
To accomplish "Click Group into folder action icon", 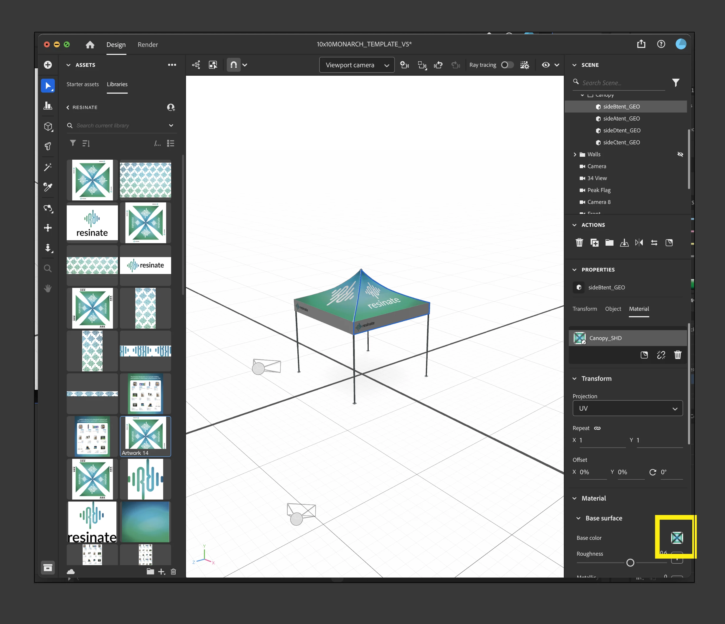I will point(609,242).
